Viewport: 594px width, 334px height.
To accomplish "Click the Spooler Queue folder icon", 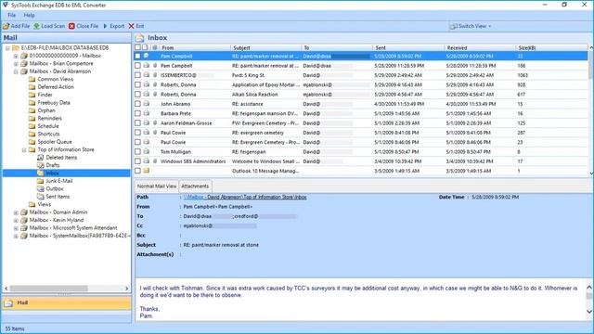I will pos(32,142).
